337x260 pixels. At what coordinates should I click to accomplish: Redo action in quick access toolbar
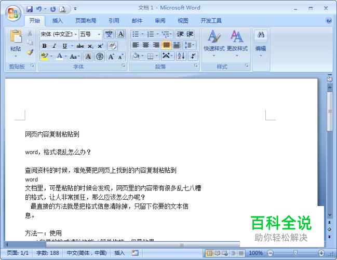(53, 9)
